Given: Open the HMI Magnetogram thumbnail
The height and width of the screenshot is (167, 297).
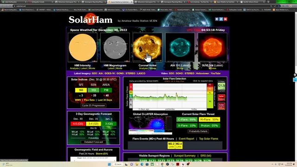Looking at the screenshot, I should [x=115, y=47].
